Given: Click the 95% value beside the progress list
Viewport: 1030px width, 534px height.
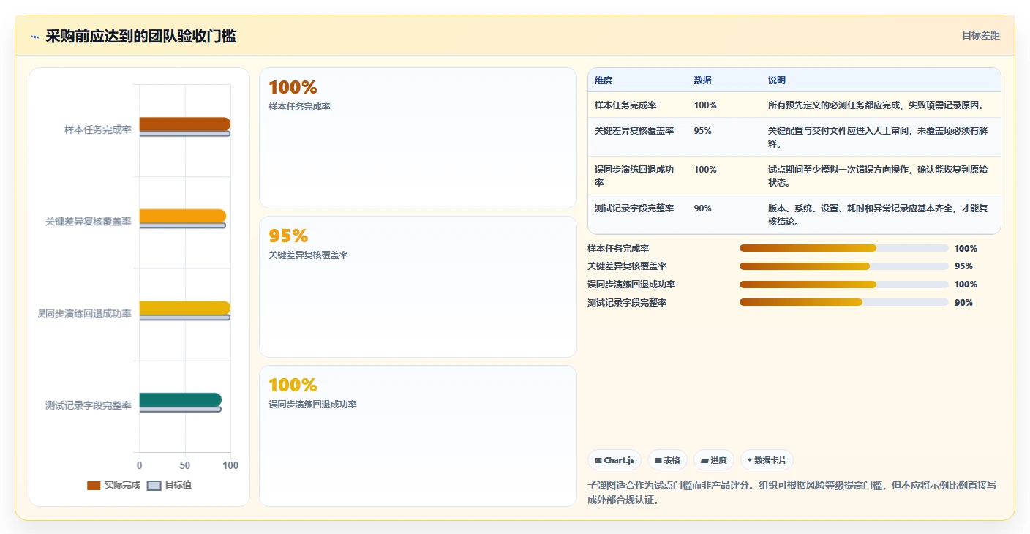Looking at the screenshot, I should coord(963,266).
